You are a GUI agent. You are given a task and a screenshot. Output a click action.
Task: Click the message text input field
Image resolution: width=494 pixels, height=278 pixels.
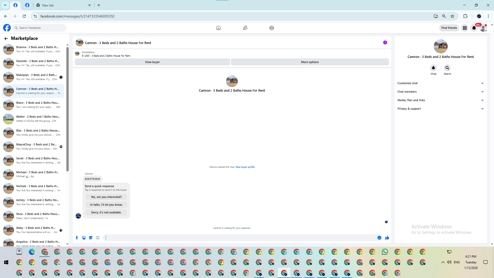[239, 238]
